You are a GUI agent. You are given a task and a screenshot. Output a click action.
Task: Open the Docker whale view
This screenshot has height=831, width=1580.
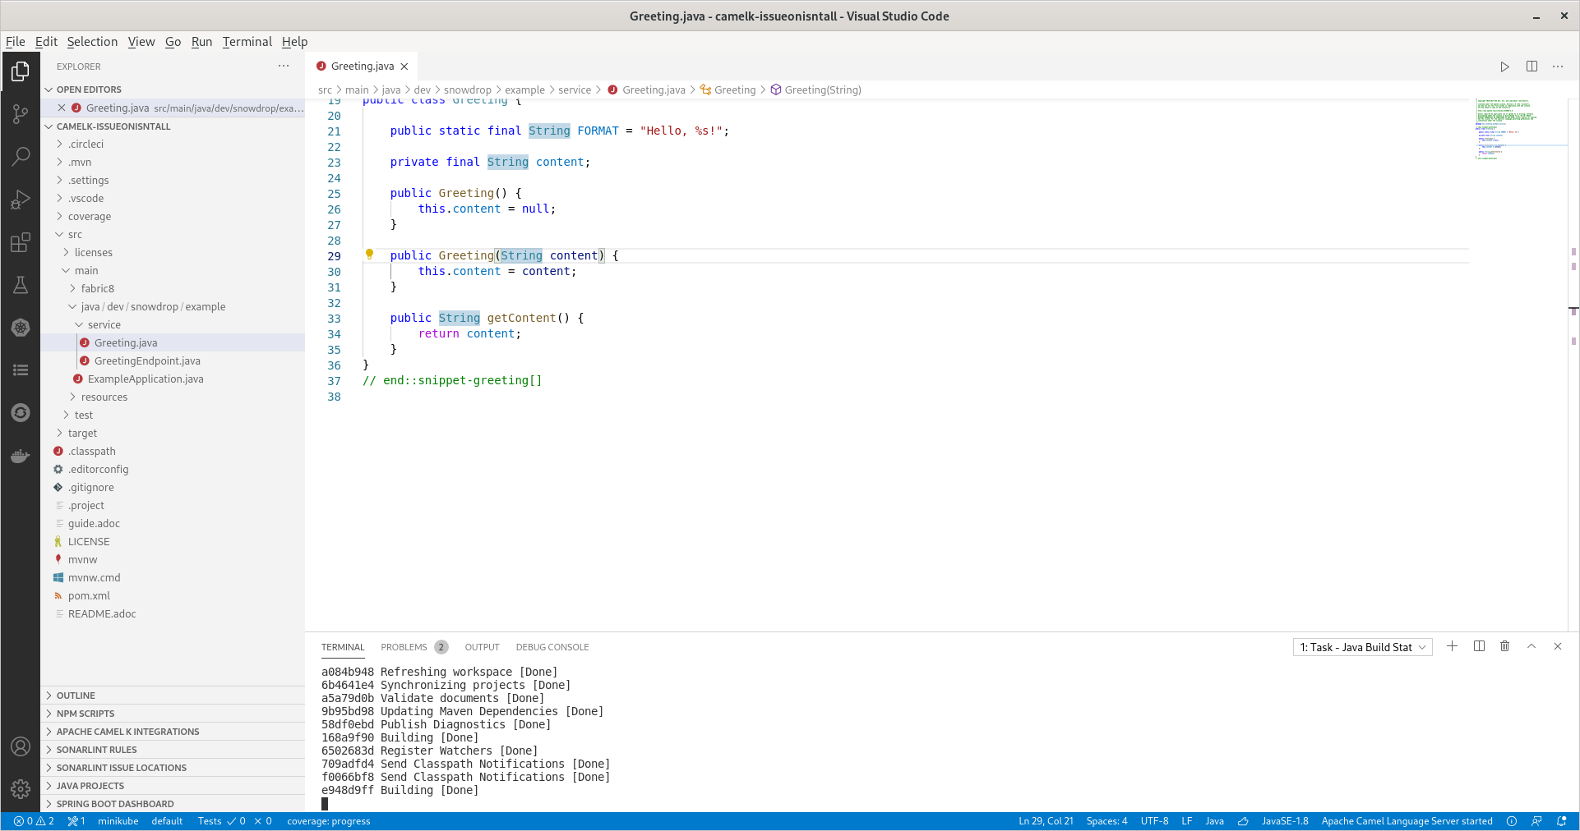coord(21,456)
